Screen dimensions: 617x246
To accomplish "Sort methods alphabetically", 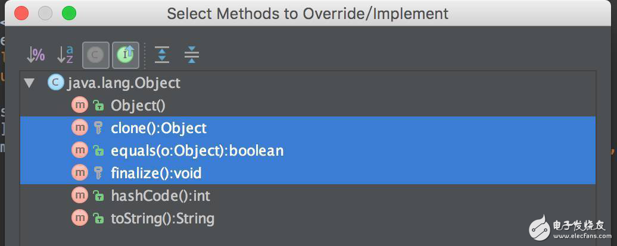I will (x=65, y=55).
